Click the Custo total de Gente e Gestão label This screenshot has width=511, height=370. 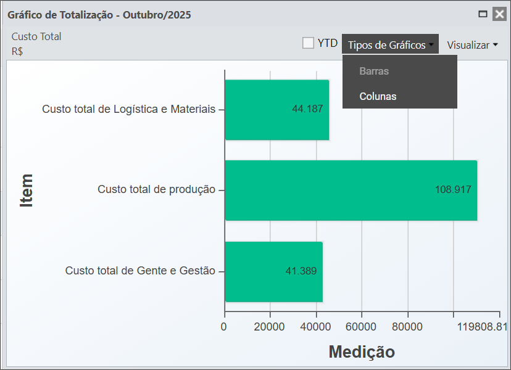(x=140, y=271)
